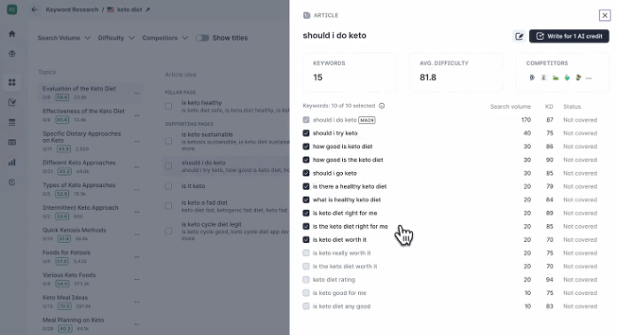Screen dimensions: 617x335
Task: Uncheck 'is keto diet worth it' keyword
Action: point(306,239)
